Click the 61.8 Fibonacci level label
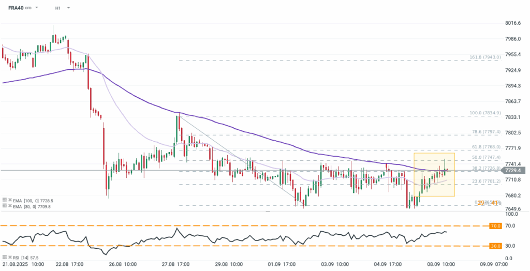The width and height of the screenshot is (530, 271). [485, 146]
